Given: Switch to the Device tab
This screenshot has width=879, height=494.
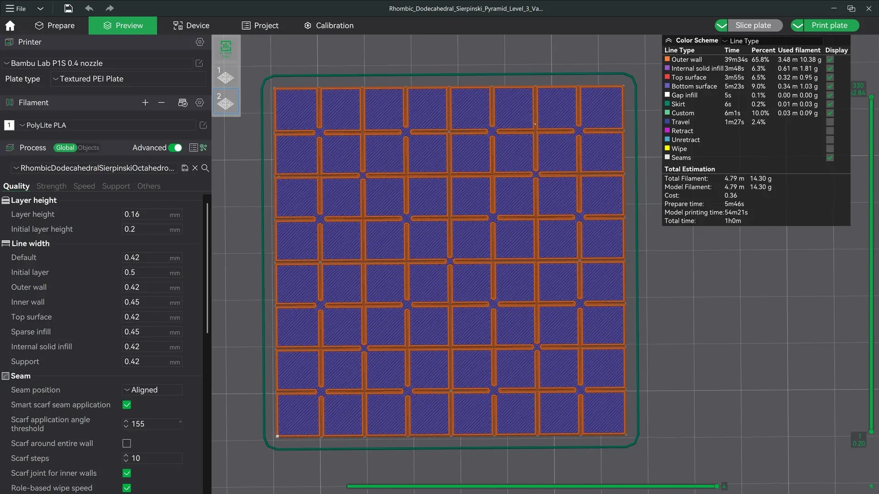Looking at the screenshot, I should point(191,26).
